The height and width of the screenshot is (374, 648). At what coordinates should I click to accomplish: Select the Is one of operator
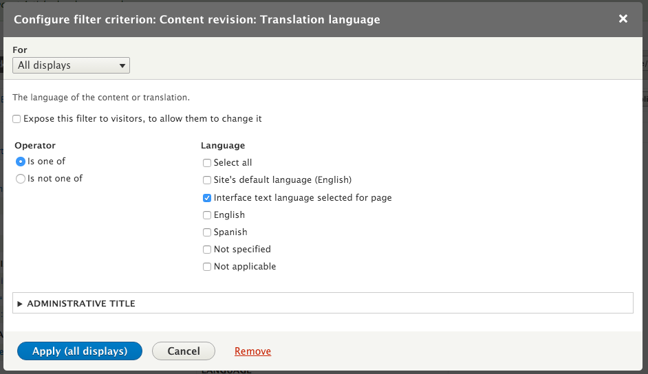[21, 162]
